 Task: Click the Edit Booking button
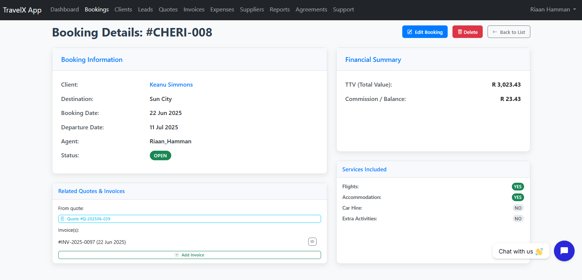tap(424, 32)
